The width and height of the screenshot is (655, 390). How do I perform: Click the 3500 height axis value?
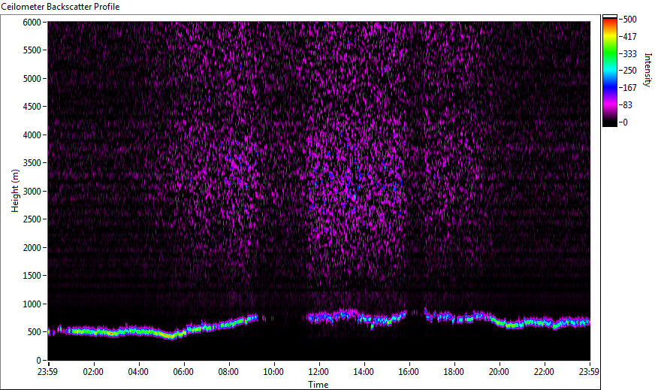[32, 163]
